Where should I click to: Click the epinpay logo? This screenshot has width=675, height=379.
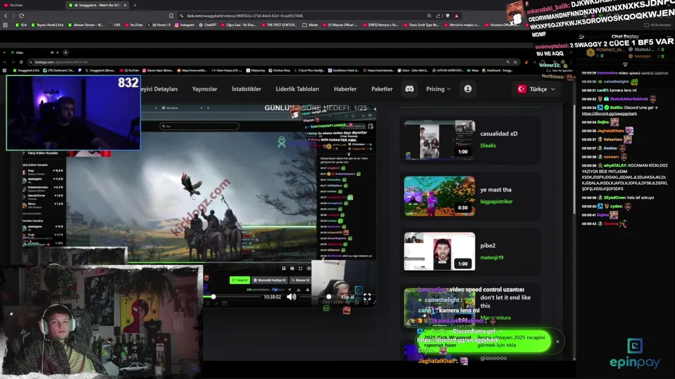(x=635, y=353)
